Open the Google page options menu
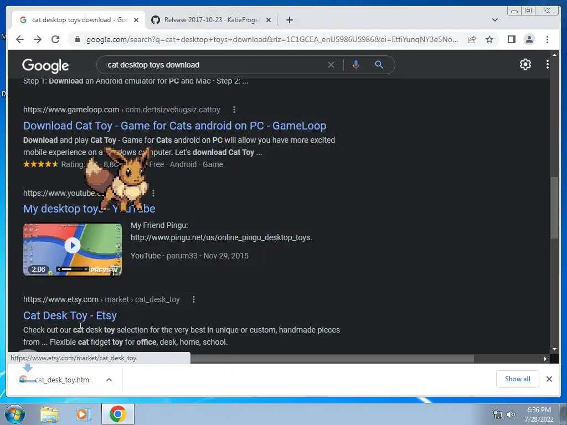Image resolution: width=567 pixels, height=425 pixels. [548, 64]
